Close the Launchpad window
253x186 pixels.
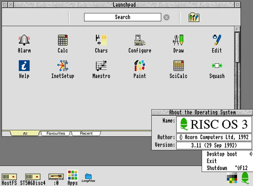click(11, 5)
